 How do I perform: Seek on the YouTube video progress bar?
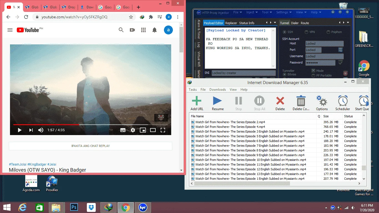(x=90, y=125)
